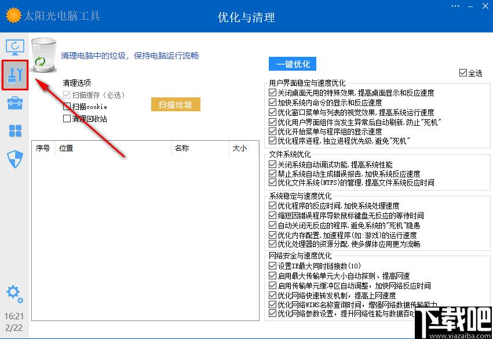The height and width of the screenshot is (339, 493).
Task: Click 一键优化 one-click optimize button
Action: coord(293,64)
